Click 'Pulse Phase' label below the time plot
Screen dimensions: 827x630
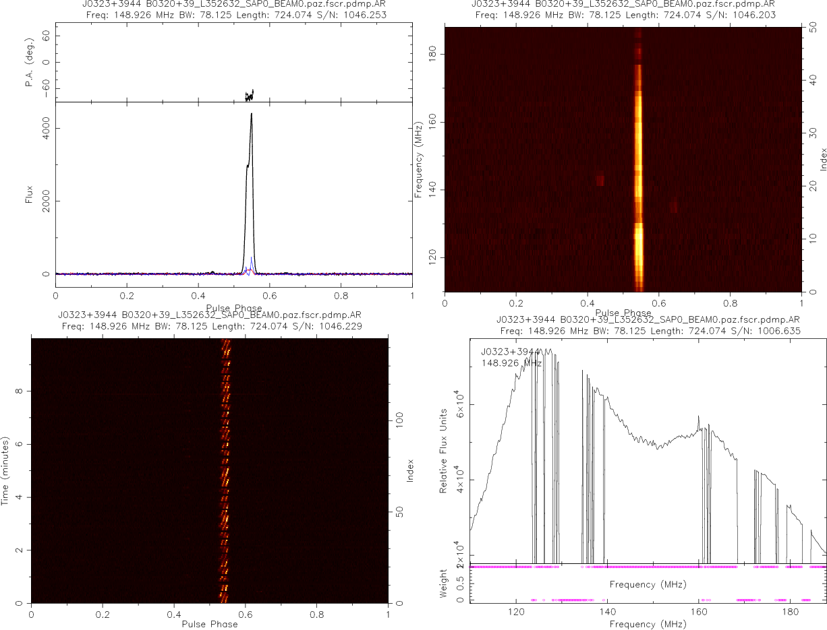coord(209,624)
